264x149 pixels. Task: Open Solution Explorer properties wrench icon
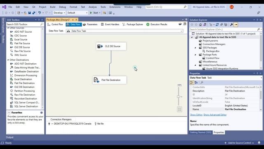(231, 25)
